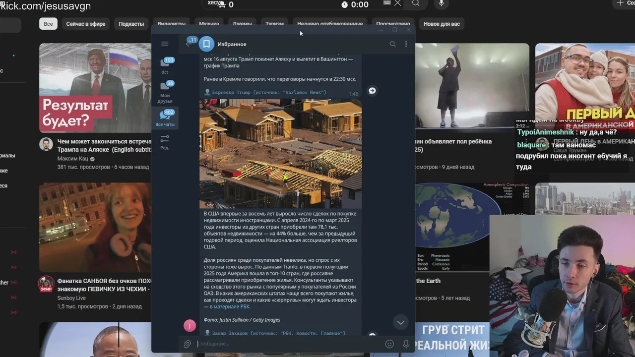Screen dimensions: 635x357
Task: Search inside the Избранное chat
Action: click(x=392, y=44)
